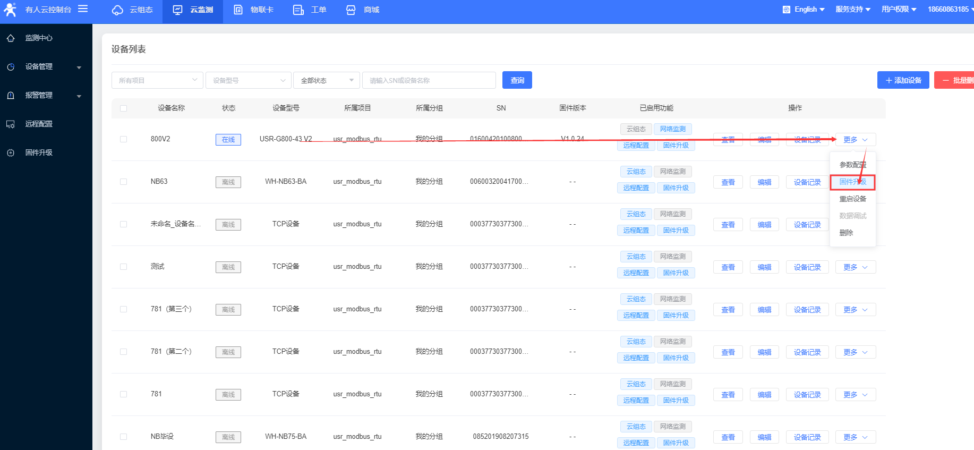Toggle the select-all checkbox in table header
Image resolution: width=974 pixels, height=450 pixels.
[x=124, y=108]
